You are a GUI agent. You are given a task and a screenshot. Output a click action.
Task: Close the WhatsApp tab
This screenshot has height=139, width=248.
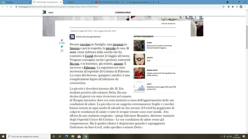tap(30, 2)
